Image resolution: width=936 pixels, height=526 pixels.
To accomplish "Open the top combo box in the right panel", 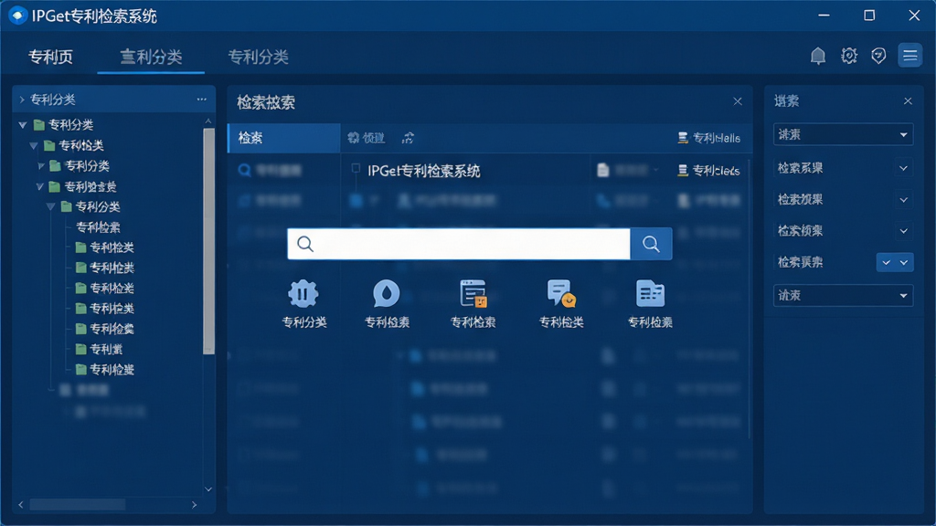I will (x=843, y=135).
